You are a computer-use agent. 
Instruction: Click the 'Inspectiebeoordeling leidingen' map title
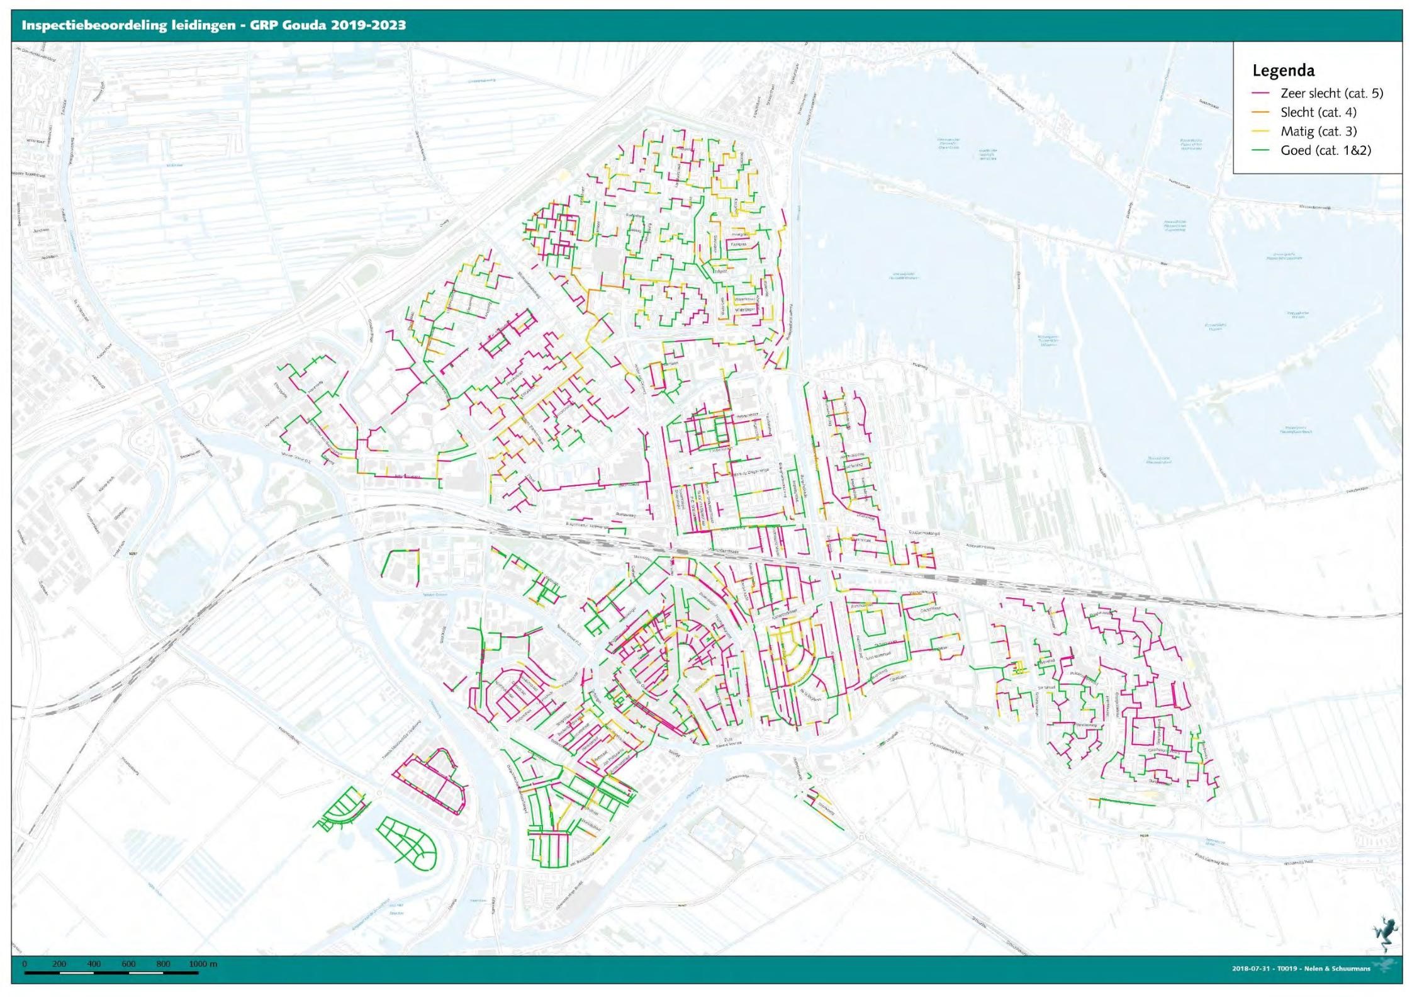click(x=129, y=25)
